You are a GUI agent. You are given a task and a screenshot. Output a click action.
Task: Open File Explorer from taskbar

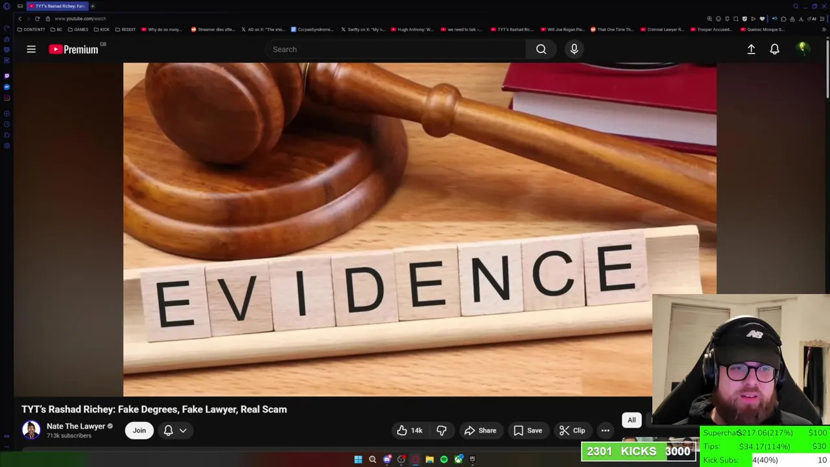click(429, 459)
